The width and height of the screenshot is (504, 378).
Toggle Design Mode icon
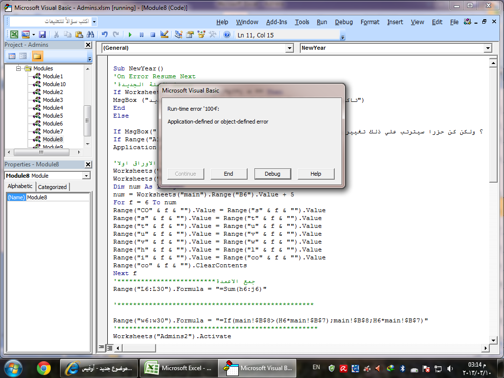click(x=164, y=35)
